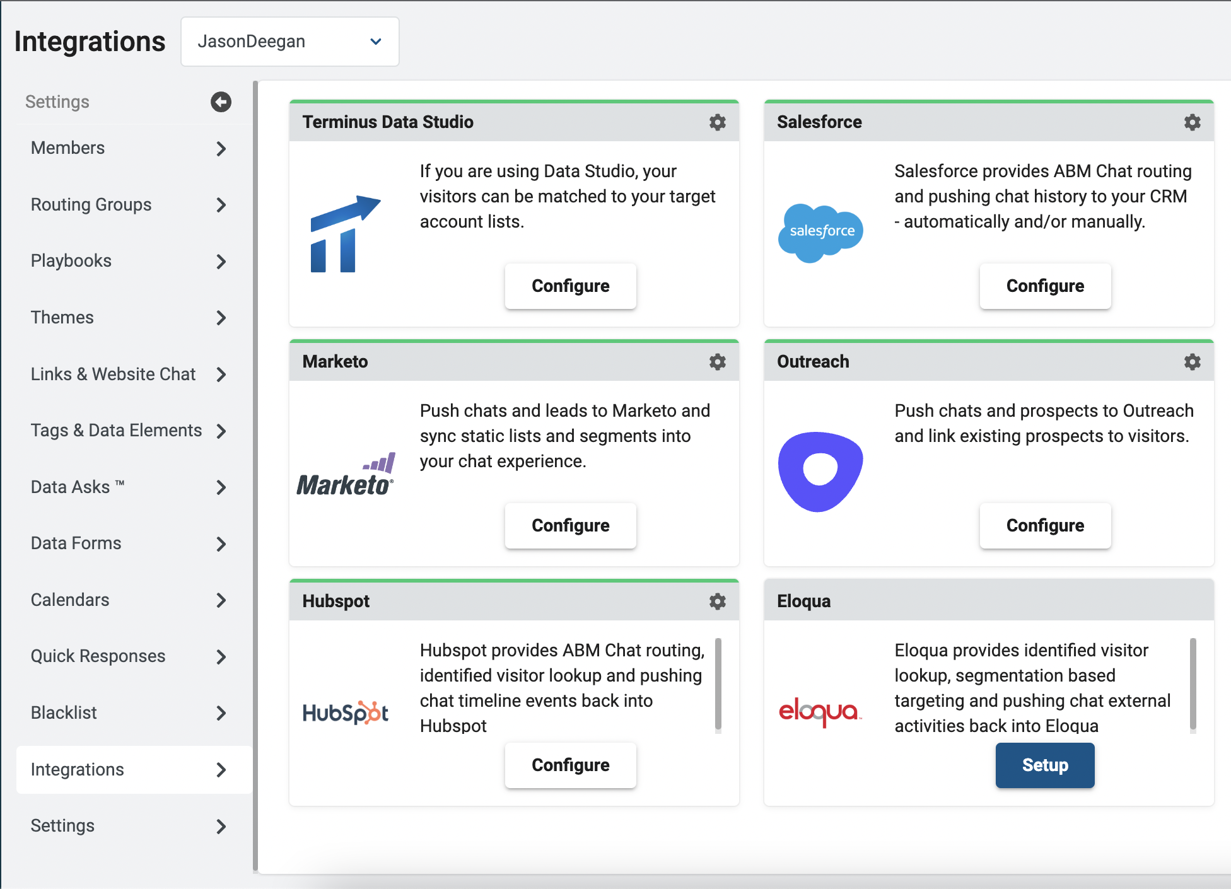Image resolution: width=1231 pixels, height=889 pixels.
Task: Click 'Salesforce provides ABM Chat routing' text
Action: [1043, 171]
